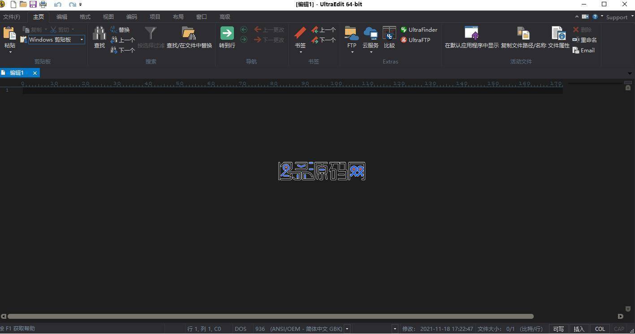Switch to the 编辑 ribbon tab
The width and height of the screenshot is (635, 334).
(x=62, y=17)
